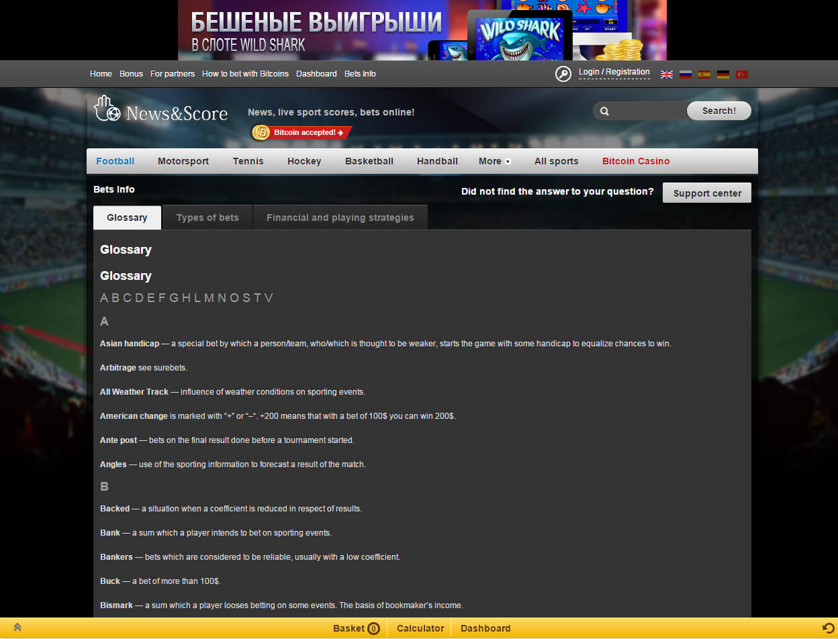
Task: Jump to letter F in glossary index
Action: click(162, 298)
